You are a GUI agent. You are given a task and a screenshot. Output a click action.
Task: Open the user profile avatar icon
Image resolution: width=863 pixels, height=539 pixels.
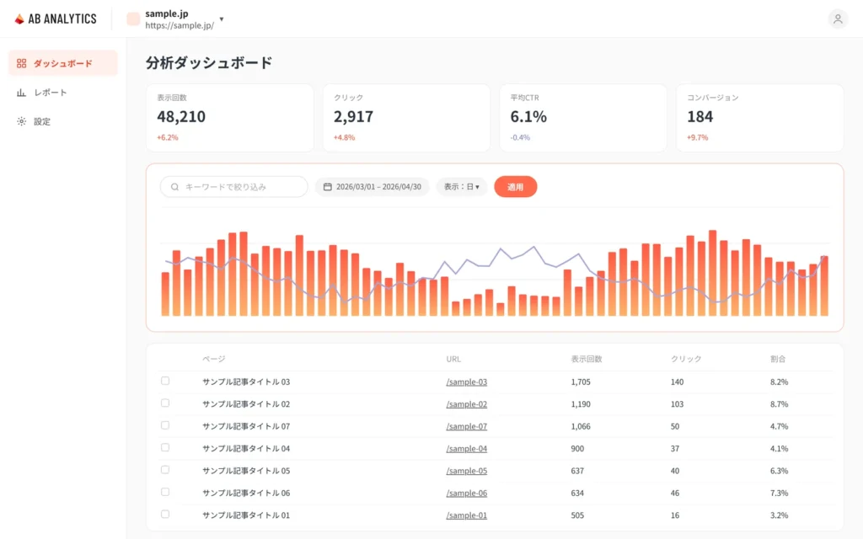coord(838,19)
